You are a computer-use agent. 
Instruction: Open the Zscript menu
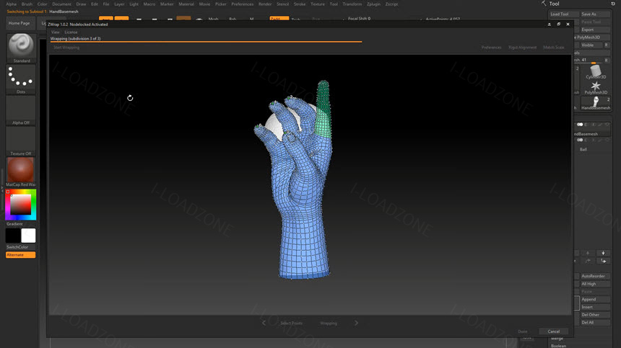(391, 4)
